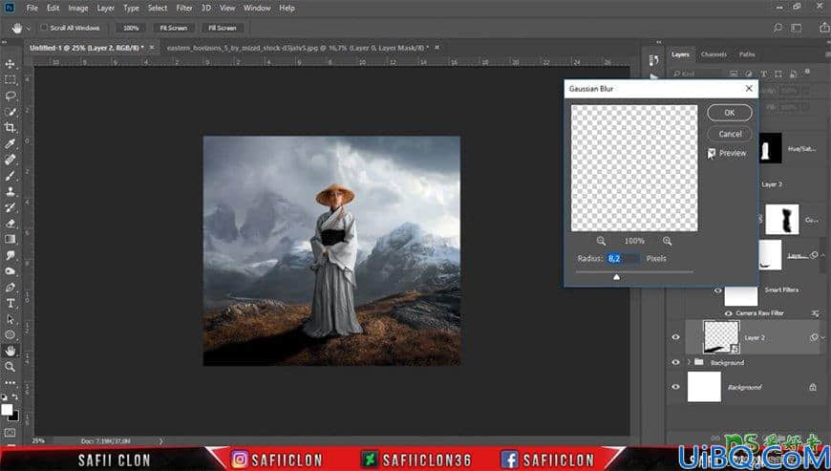Expand status bar info arrow
Image resolution: width=831 pixels, height=471 pixels.
[161, 440]
